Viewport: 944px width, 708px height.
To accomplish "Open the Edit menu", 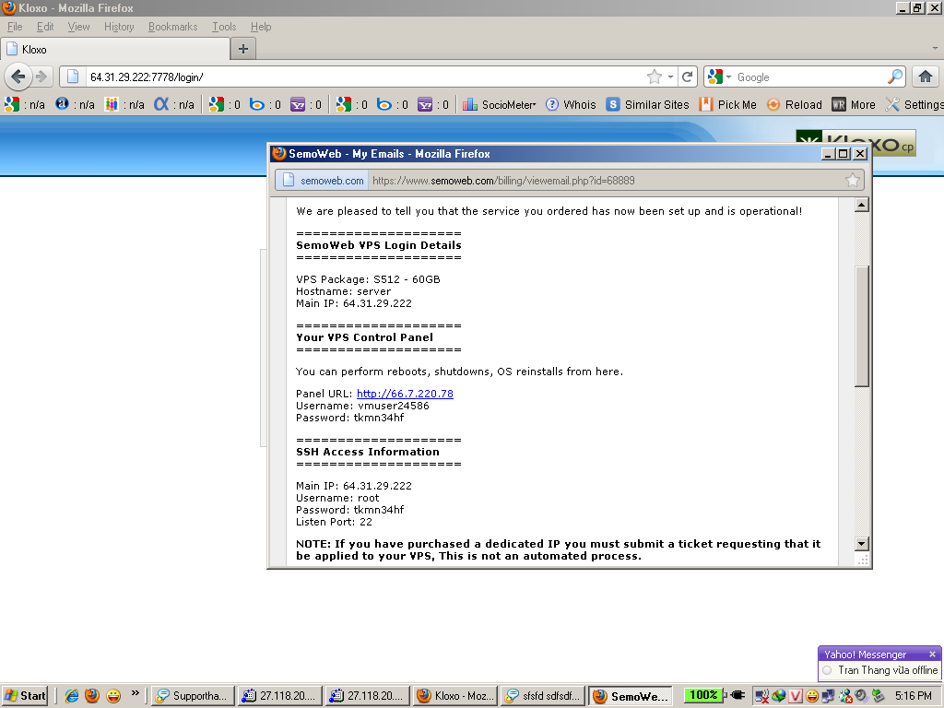I will pos(45,27).
